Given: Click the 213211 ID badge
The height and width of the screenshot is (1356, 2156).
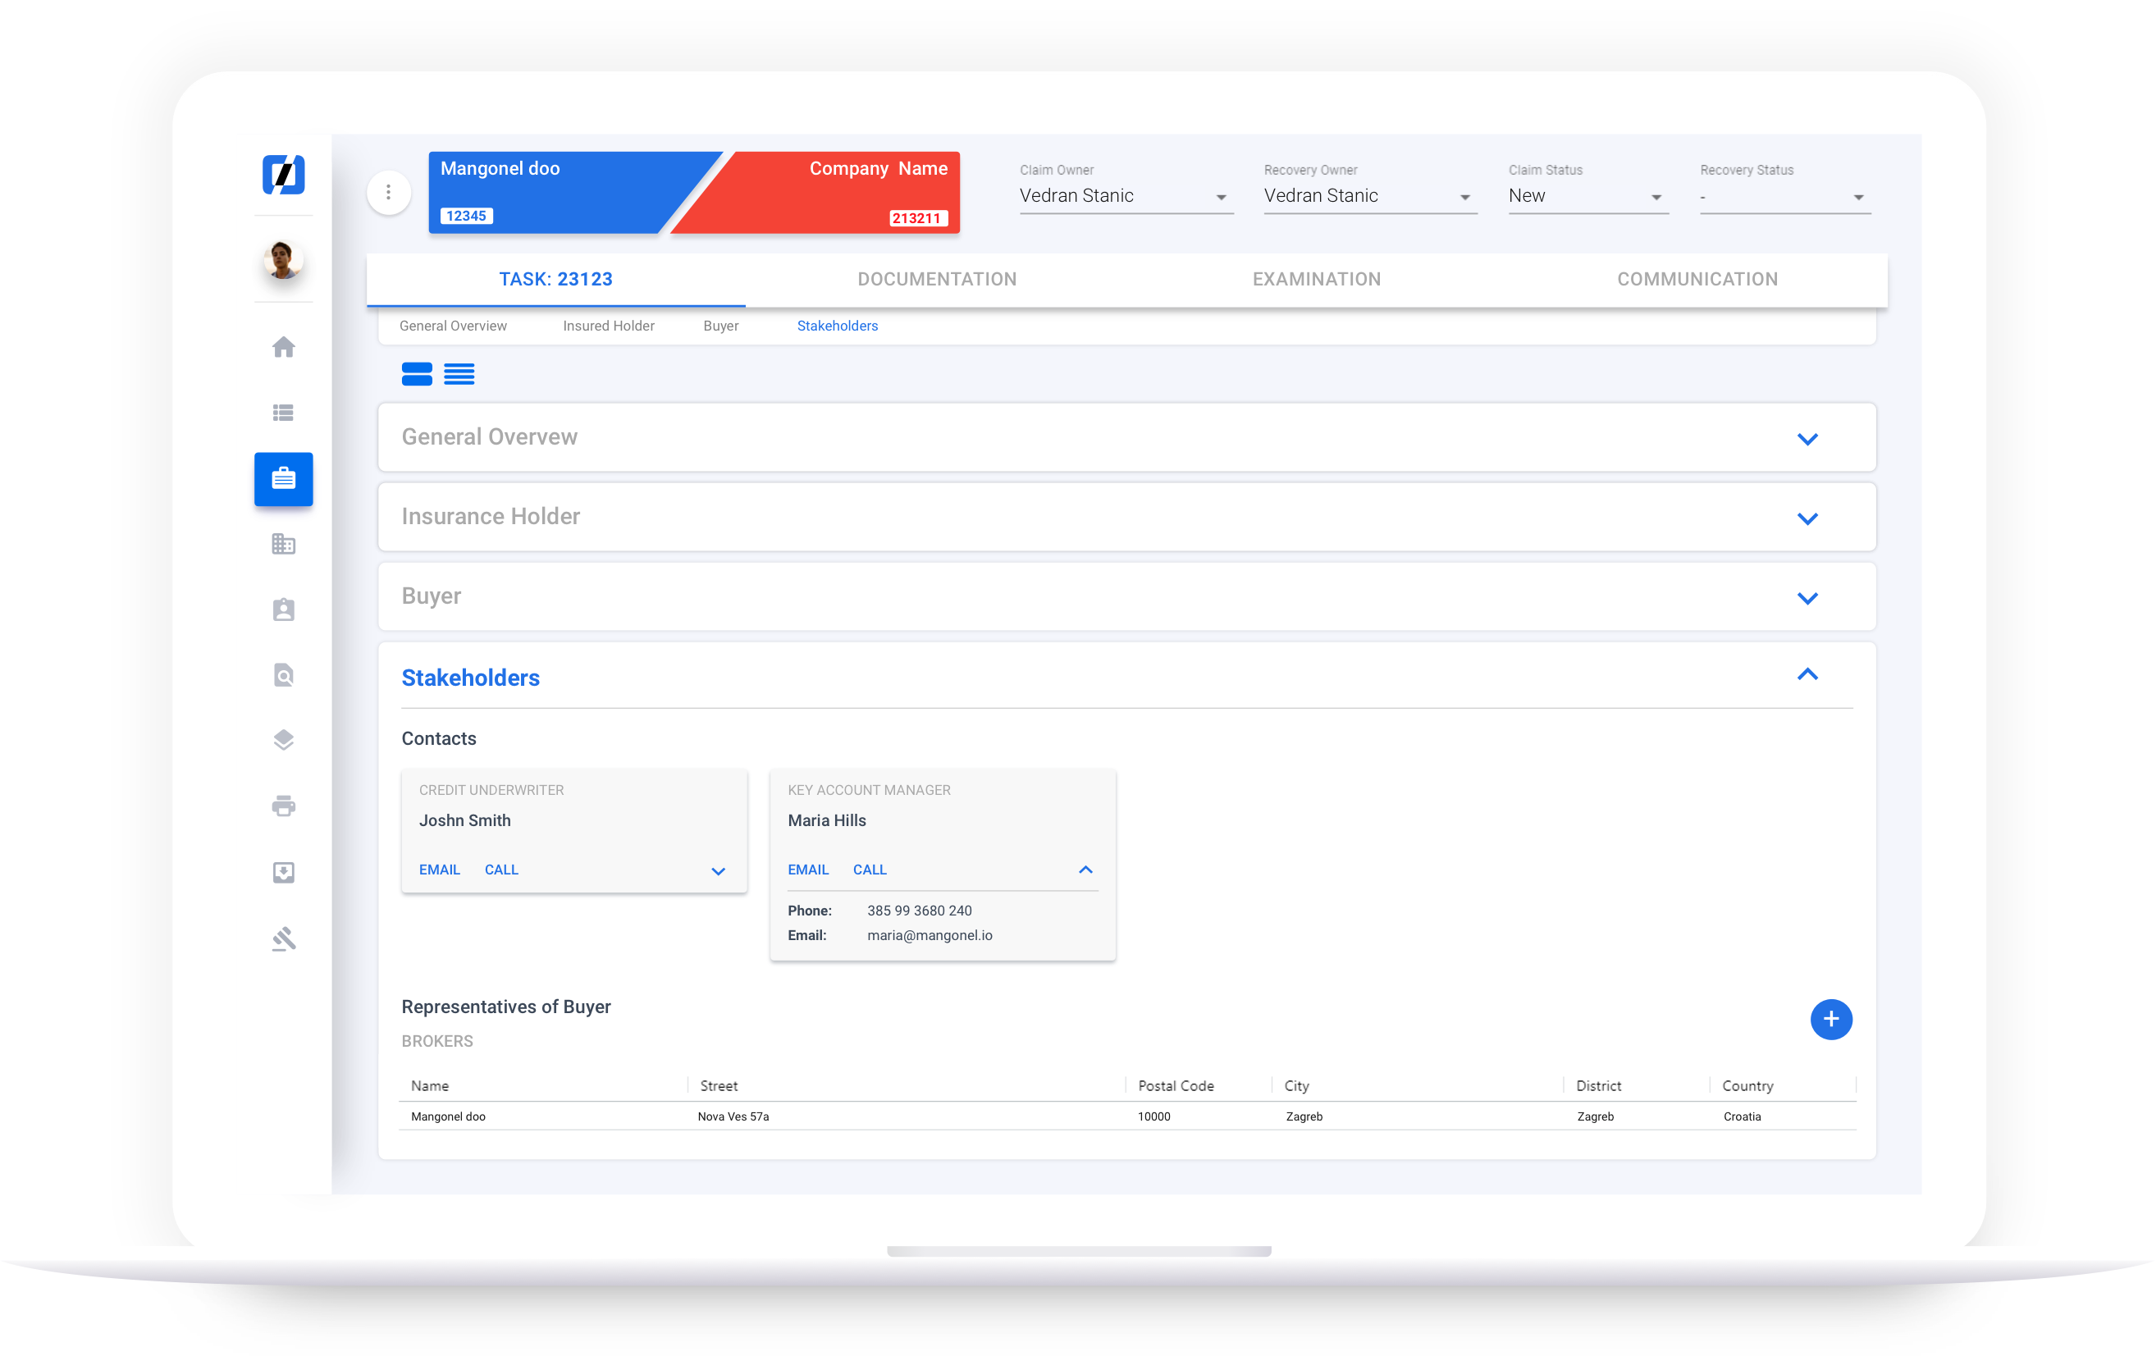Looking at the screenshot, I should point(917,218).
